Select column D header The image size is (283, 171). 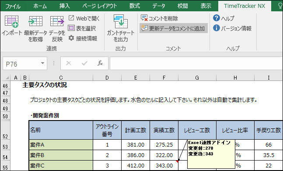point(107,77)
